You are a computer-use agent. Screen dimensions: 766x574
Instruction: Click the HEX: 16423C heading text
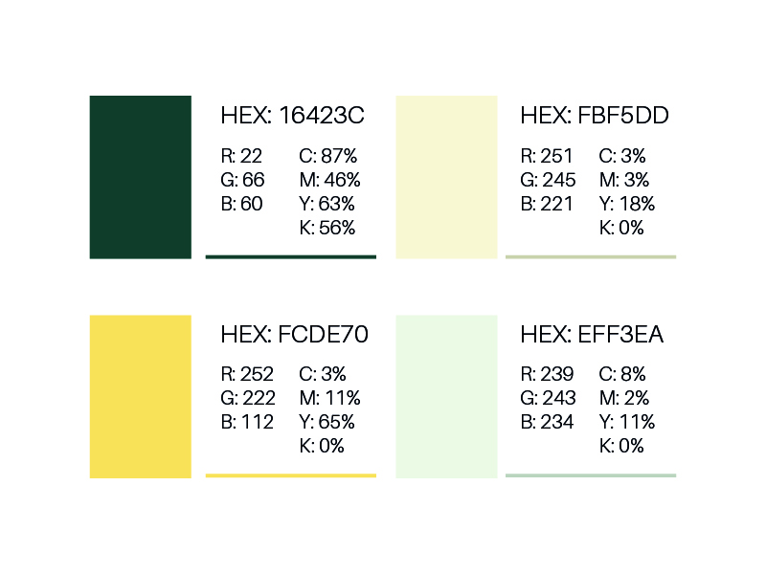pos(292,116)
